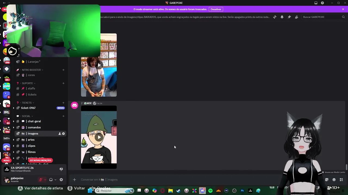Open attachment menu plus button
Image resolution: width=348 pixels, height=195 pixels.
[74, 180]
